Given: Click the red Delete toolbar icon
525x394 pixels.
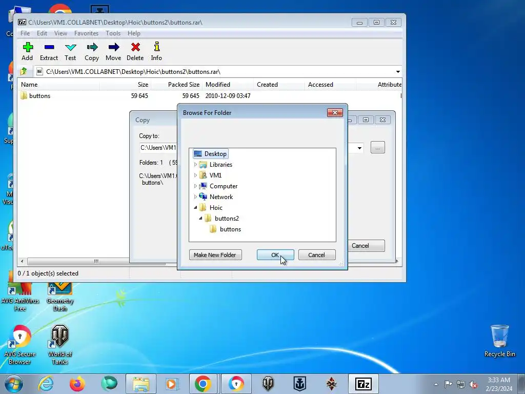Looking at the screenshot, I should click(x=135, y=47).
